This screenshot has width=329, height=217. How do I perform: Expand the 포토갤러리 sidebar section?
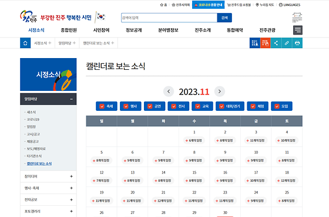pos(48,211)
